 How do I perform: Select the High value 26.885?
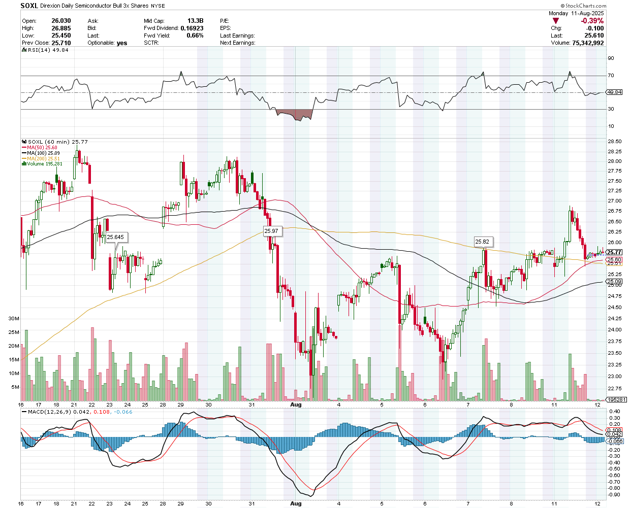61,28
